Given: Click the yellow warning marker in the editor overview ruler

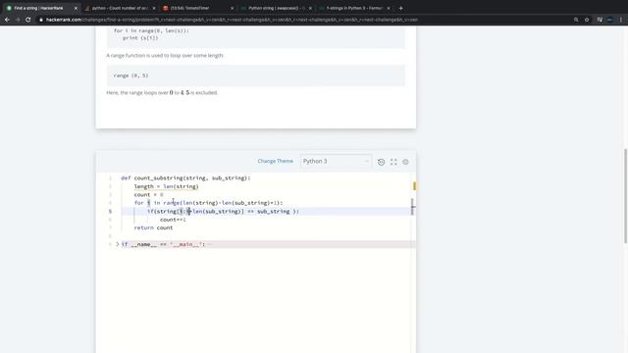Looking at the screenshot, I should (414, 186).
